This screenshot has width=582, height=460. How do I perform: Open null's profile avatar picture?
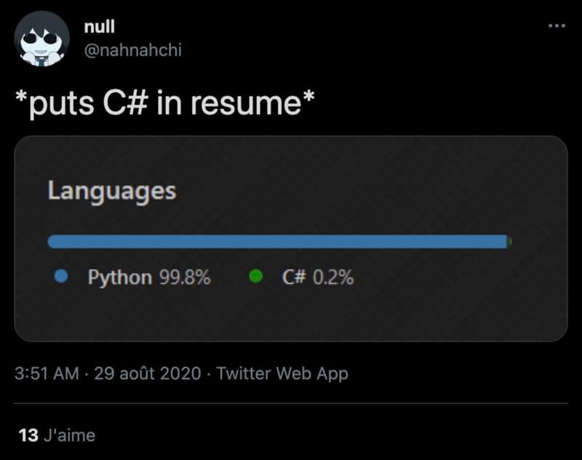tap(42, 39)
